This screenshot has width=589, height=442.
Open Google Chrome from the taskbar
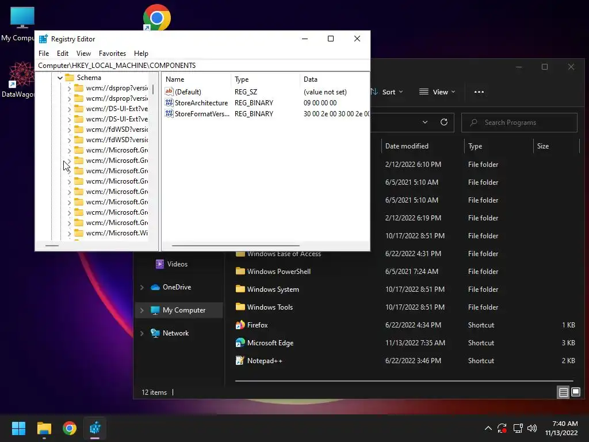[x=70, y=428]
